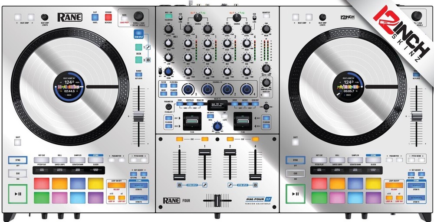Flip the right USB/Line switch on mixer
The image size is (434, 222).
[254, 18]
